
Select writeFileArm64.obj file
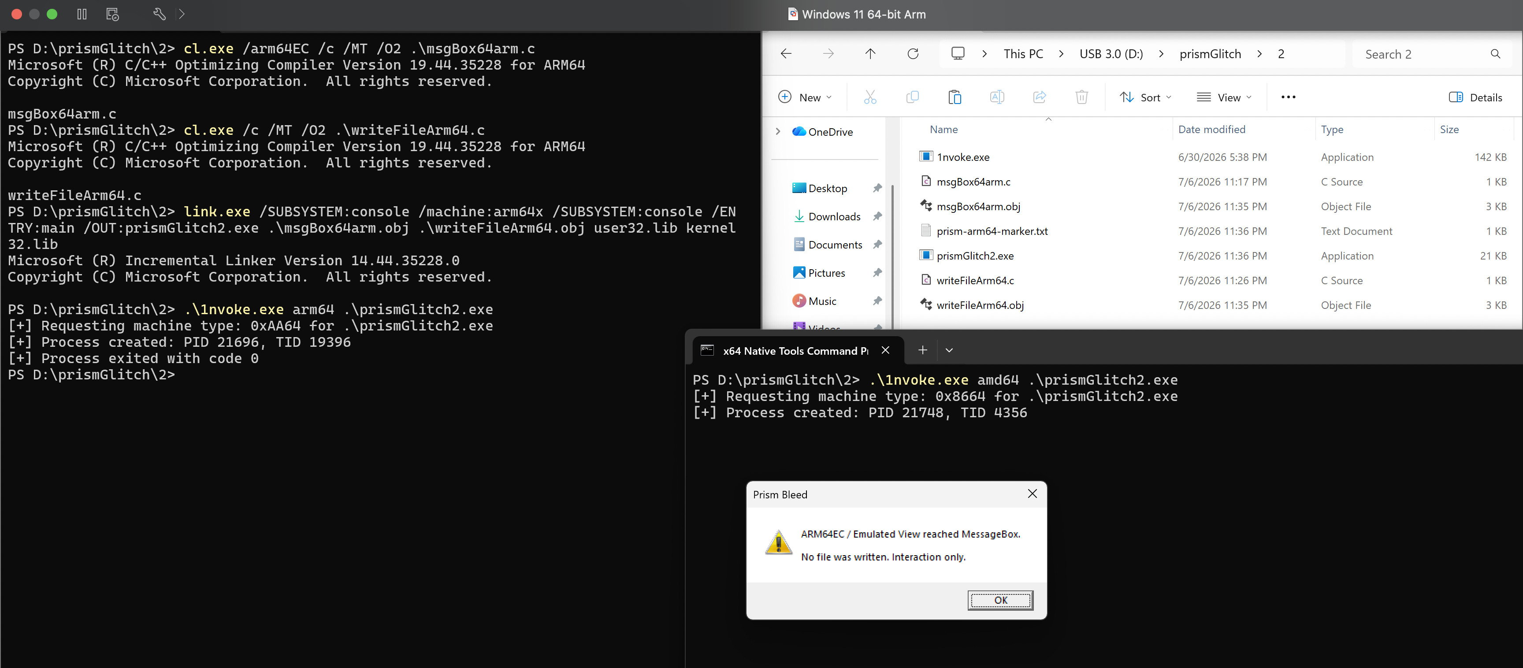[1212, 306]
